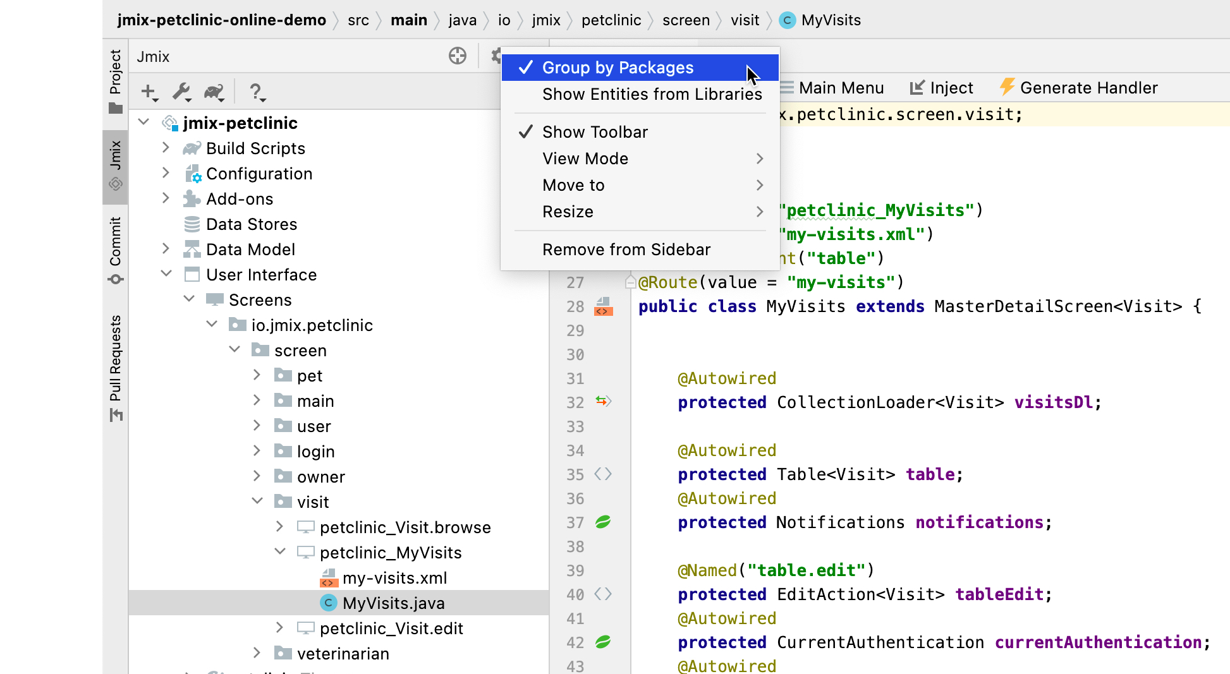Click the Spring bean leaf icon on line 37
The height and width of the screenshot is (674, 1230).
[603, 522]
